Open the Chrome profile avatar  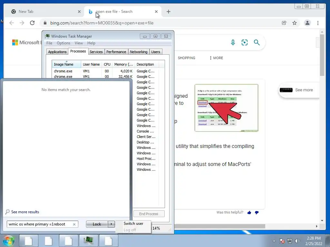(307, 23)
